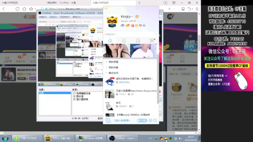Screen dimensions: 253x142
Task: Open the white-shirt man thumbnail in banner
Action: [x=143, y=51]
